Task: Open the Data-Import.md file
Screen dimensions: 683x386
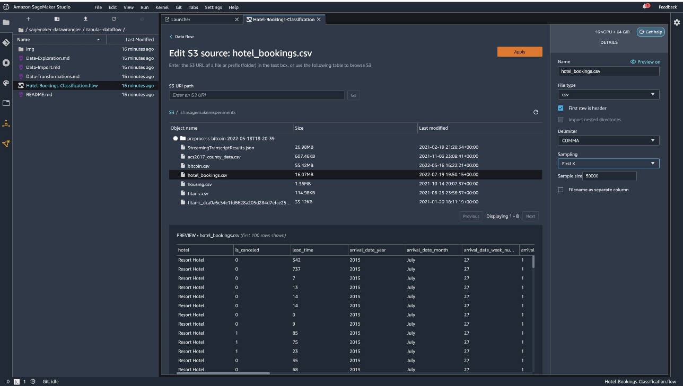Action: 85,67
